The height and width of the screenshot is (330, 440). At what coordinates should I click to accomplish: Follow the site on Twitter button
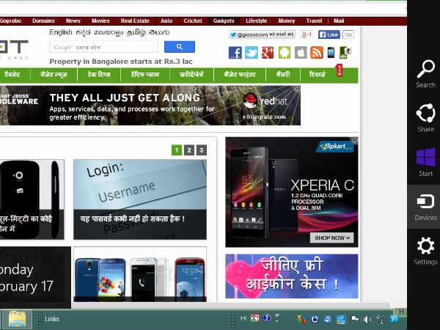pos(262,34)
